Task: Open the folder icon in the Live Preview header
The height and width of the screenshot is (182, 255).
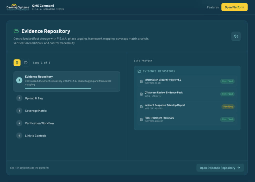Action: coord(139,71)
